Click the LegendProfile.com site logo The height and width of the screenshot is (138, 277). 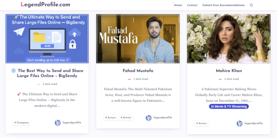tap(45, 5)
